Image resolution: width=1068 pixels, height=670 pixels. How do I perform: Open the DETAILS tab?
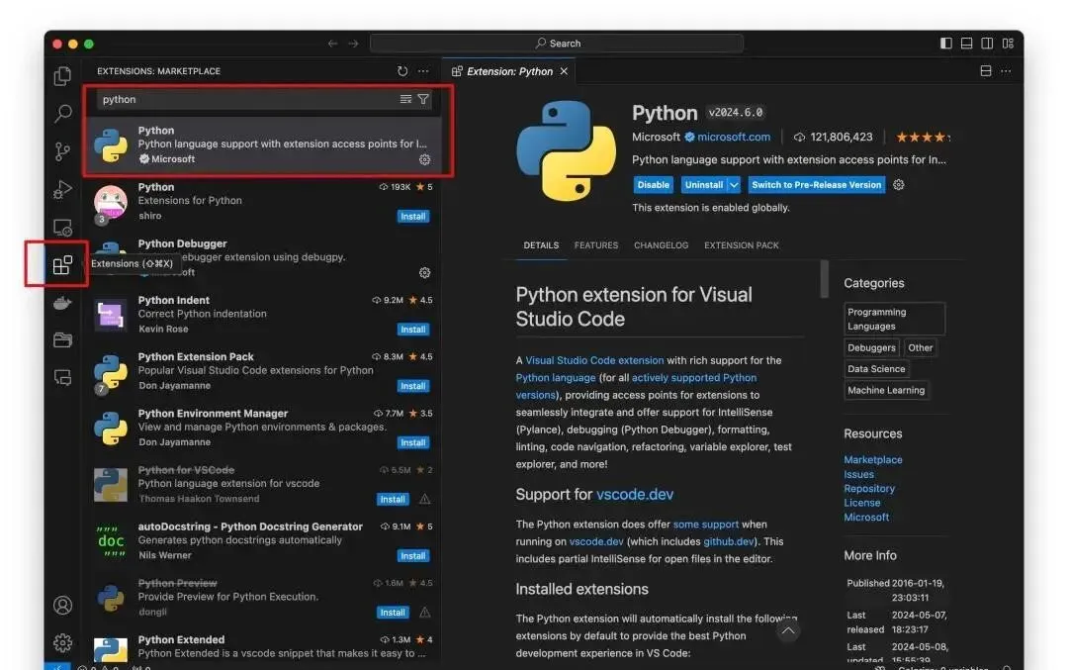(x=541, y=245)
